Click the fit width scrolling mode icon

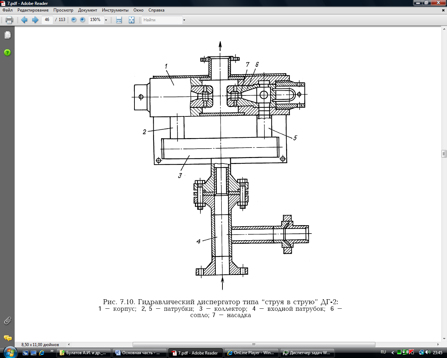[119, 20]
